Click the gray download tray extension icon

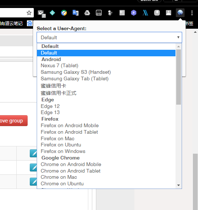click(x=169, y=13)
